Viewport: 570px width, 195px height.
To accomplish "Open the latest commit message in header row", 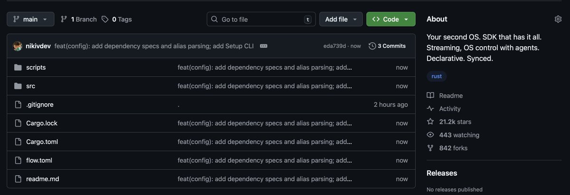I will (x=154, y=46).
